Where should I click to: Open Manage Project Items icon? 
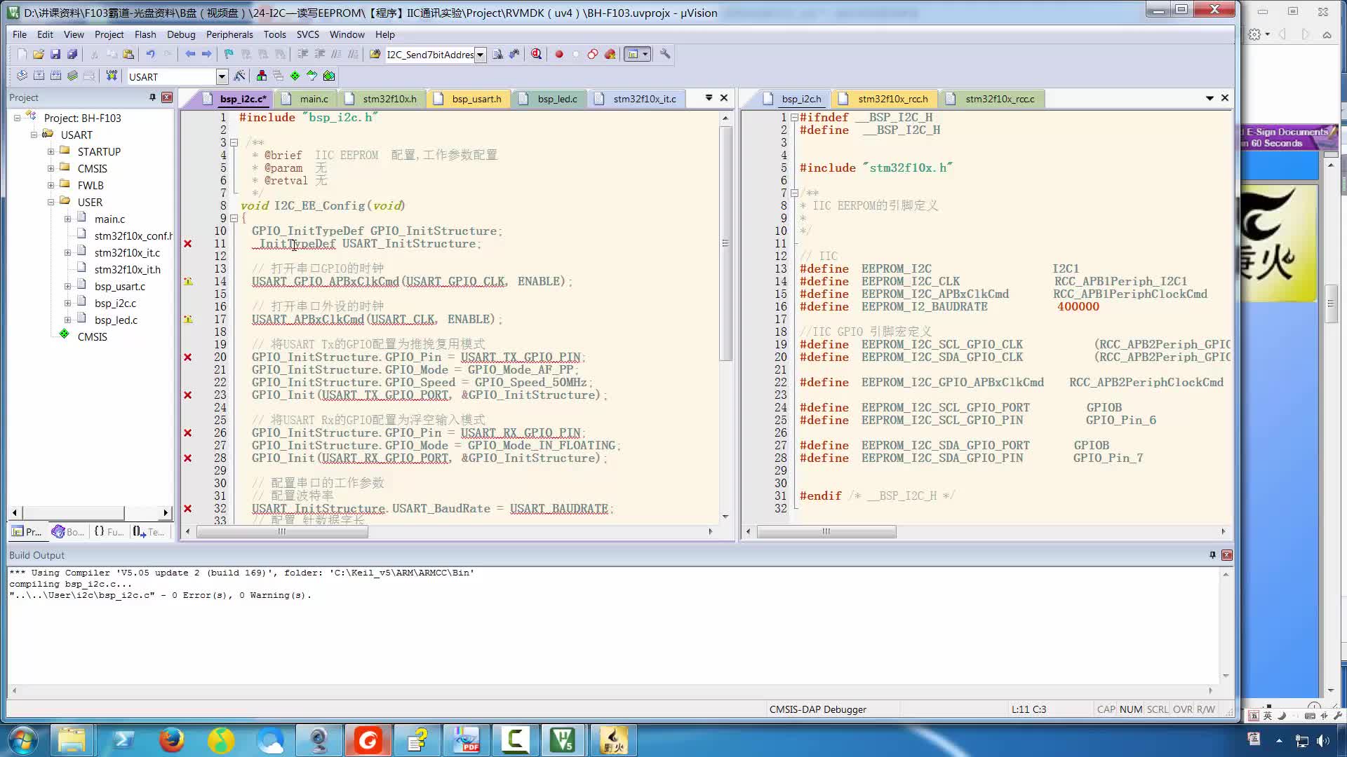click(261, 76)
